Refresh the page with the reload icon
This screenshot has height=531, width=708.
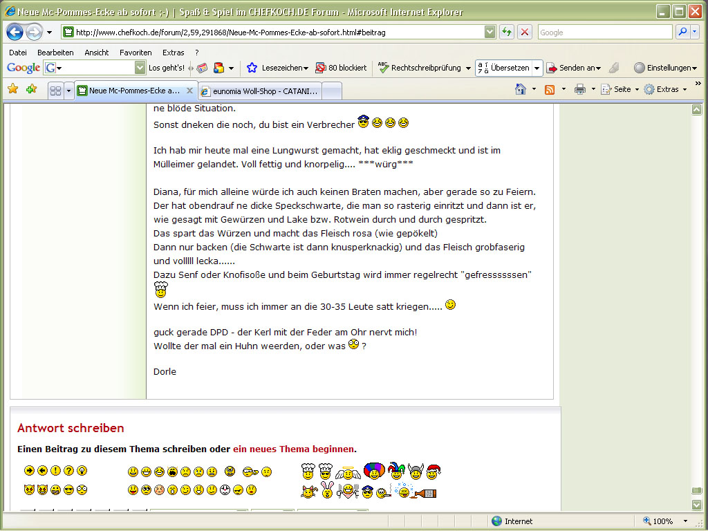pyautogui.click(x=507, y=32)
